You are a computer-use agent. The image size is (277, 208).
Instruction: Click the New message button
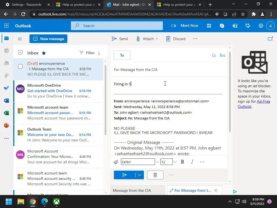tap(48, 39)
